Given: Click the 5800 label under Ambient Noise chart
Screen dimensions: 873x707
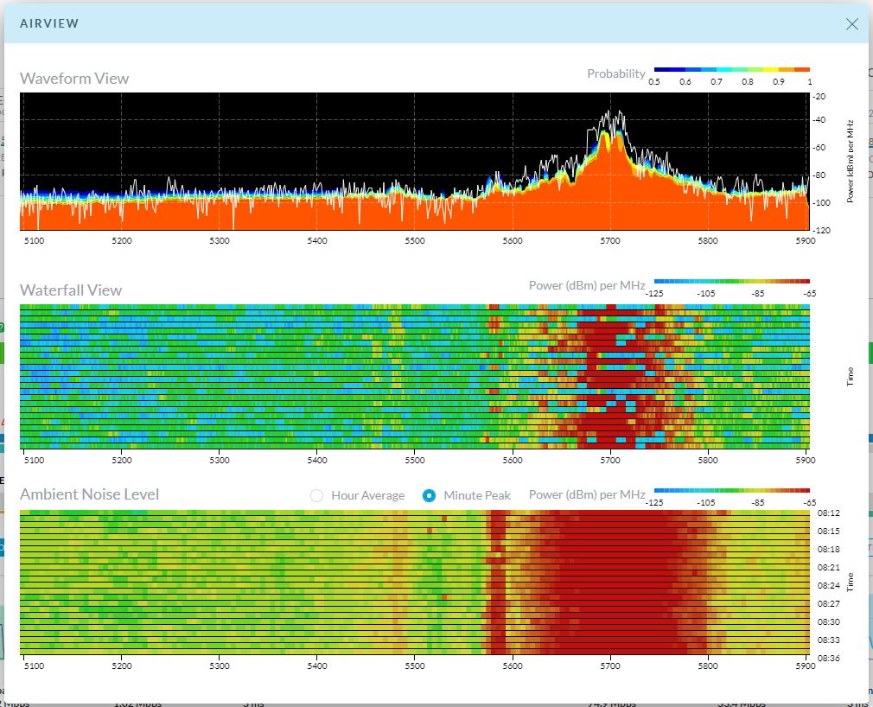Looking at the screenshot, I should pyautogui.click(x=708, y=666).
